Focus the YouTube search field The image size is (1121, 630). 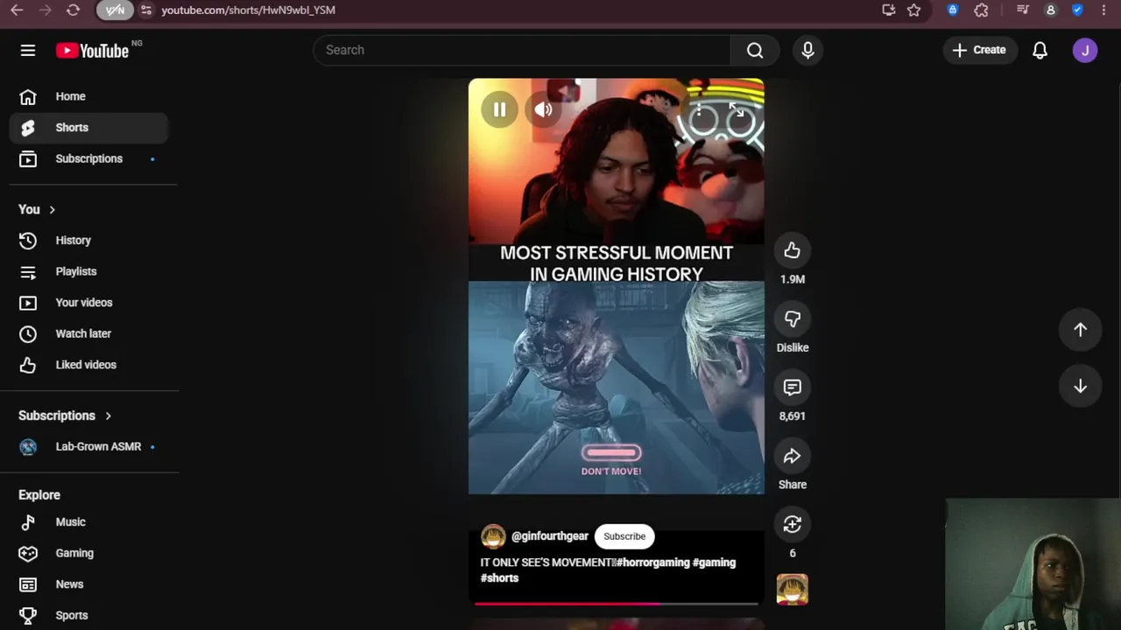pyautogui.click(x=521, y=50)
